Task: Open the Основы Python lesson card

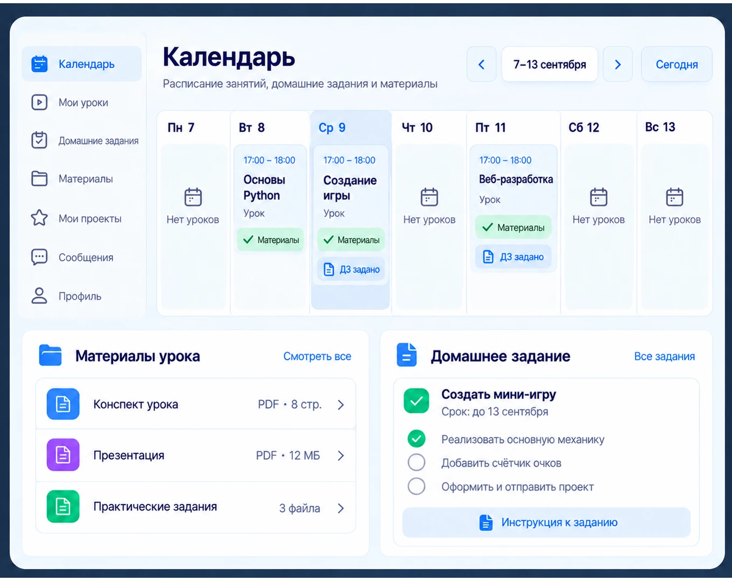Action: [270, 199]
